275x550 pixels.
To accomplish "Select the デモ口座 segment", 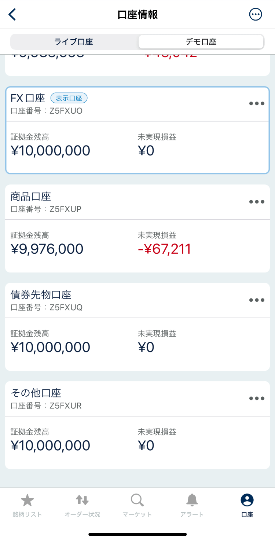I will click(x=201, y=42).
